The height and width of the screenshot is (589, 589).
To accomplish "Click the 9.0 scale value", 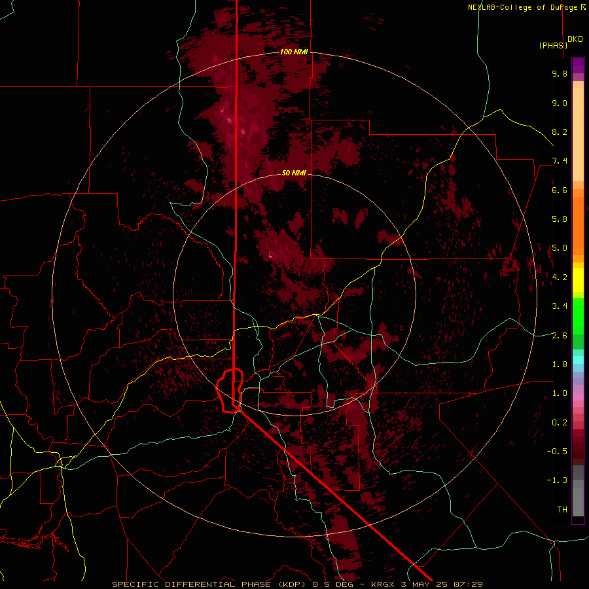I will (560, 103).
